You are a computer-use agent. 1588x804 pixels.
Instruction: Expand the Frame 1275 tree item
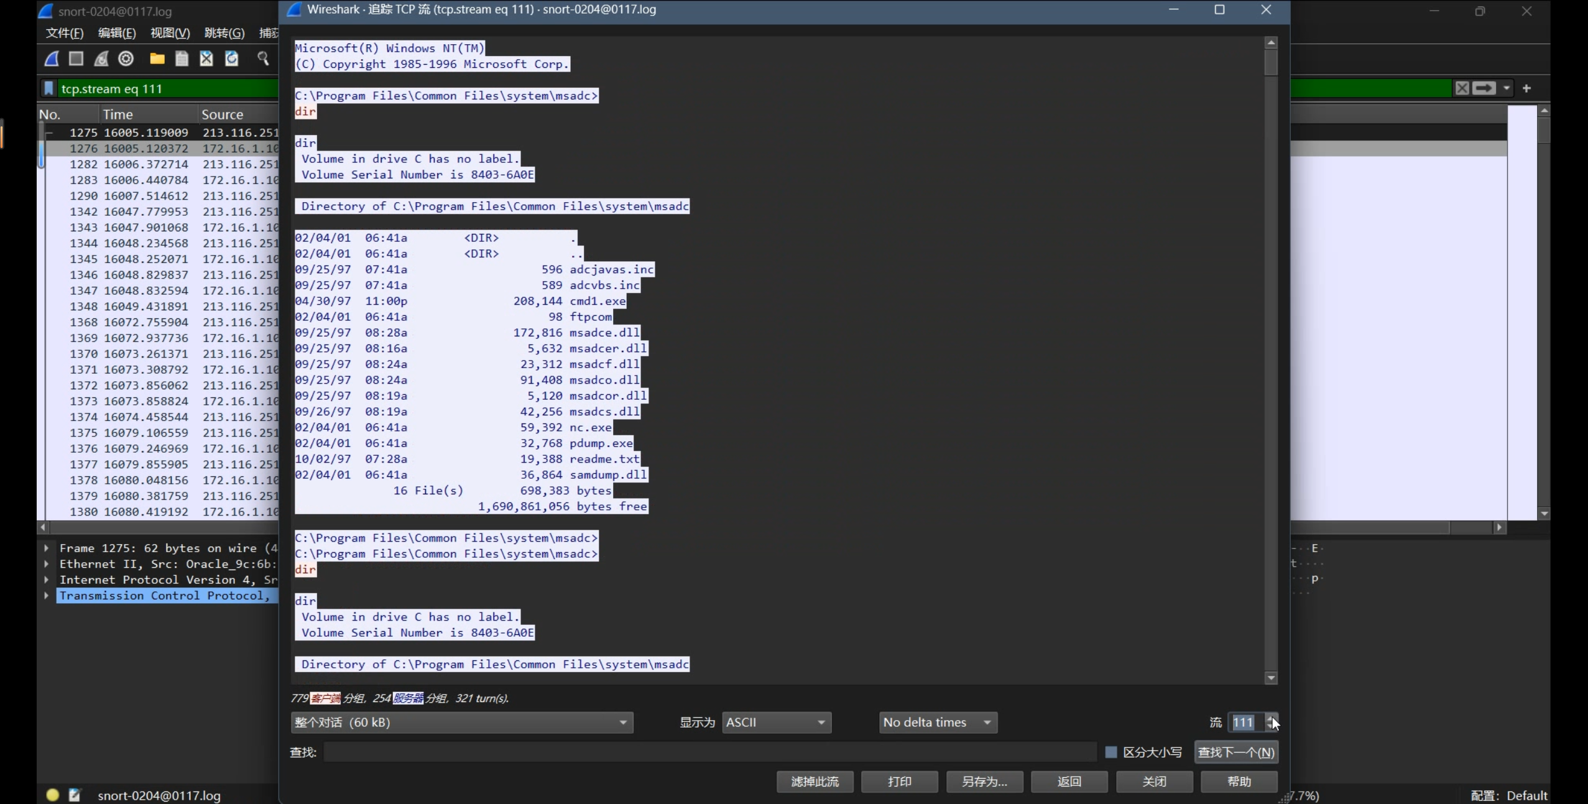[x=47, y=548]
